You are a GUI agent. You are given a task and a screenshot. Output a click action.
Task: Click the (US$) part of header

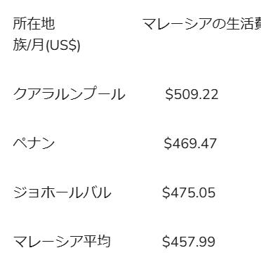[63, 46]
